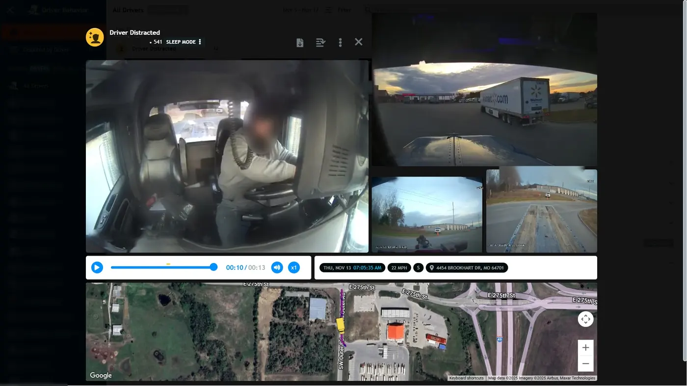Mute the video audio speaker icon
Screen dimensions: 687x386
click(x=277, y=267)
